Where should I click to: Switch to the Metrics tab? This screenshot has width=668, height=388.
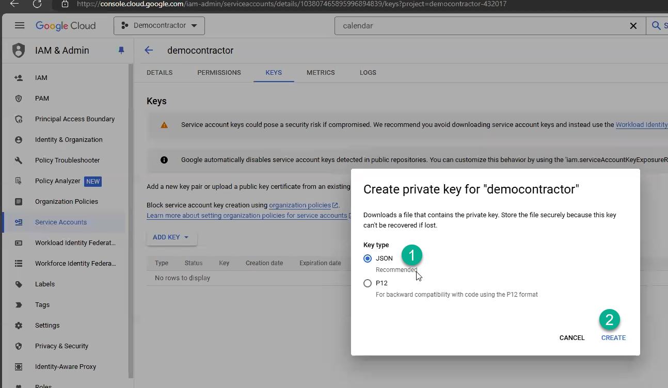click(x=321, y=73)
